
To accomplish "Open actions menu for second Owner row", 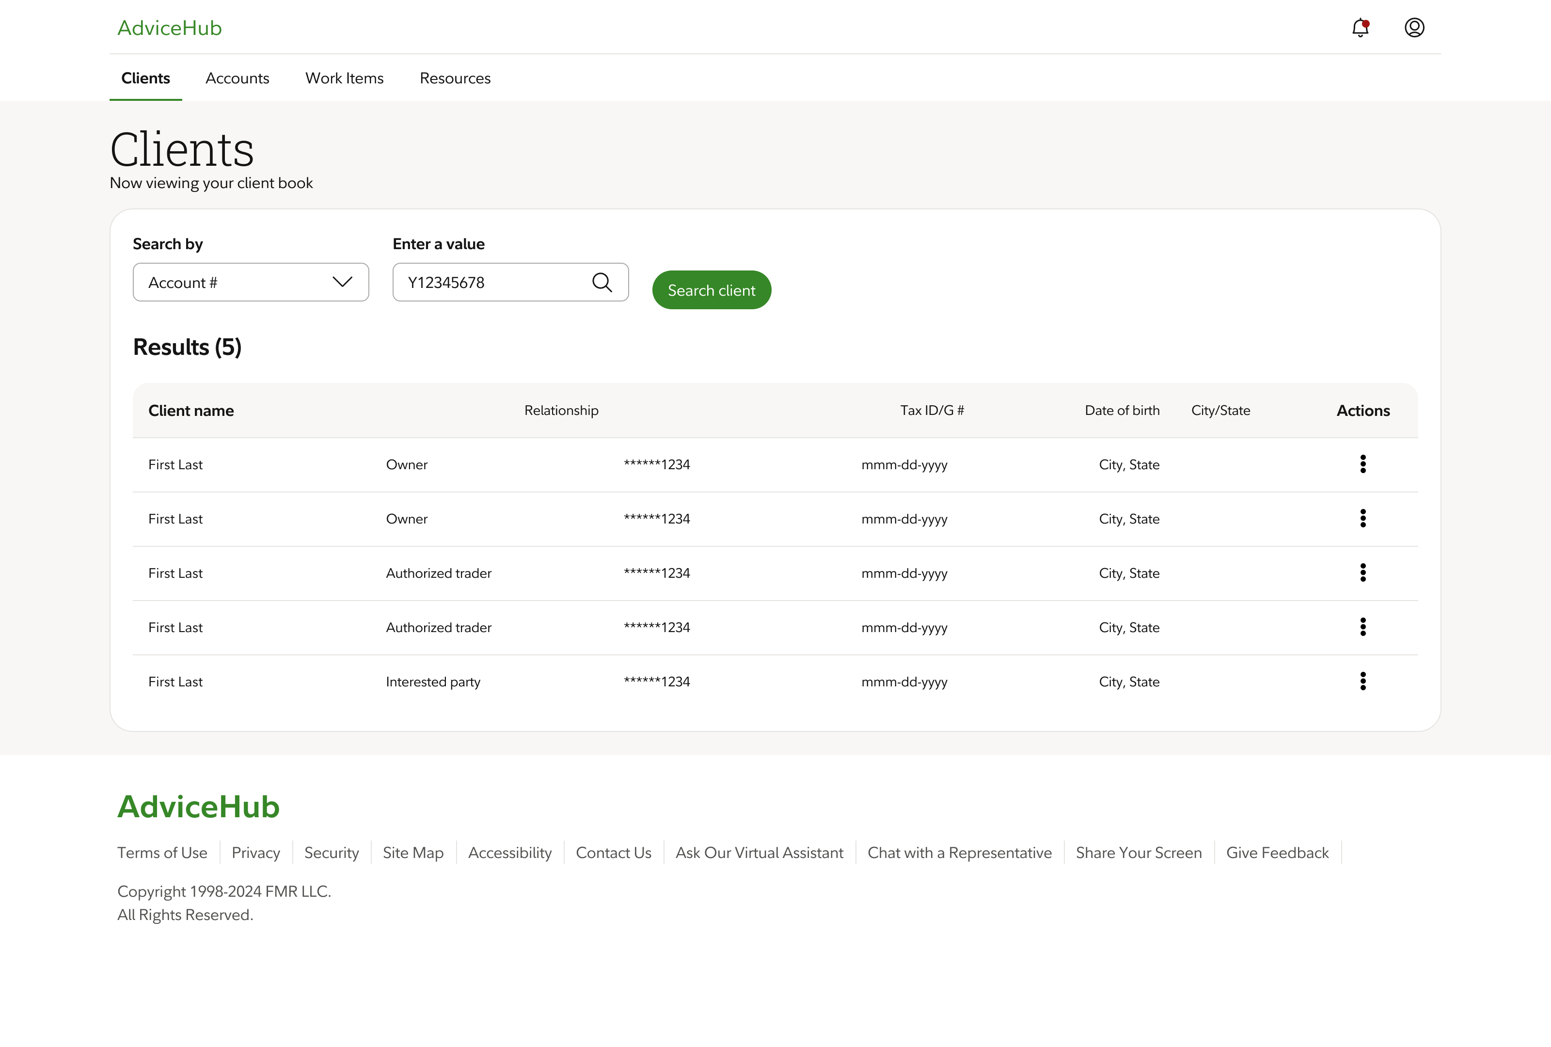I will point(1363,519).
